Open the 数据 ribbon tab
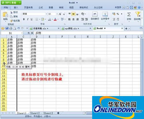The width and height of the screenshot is (144, 119). pos(51,7)
